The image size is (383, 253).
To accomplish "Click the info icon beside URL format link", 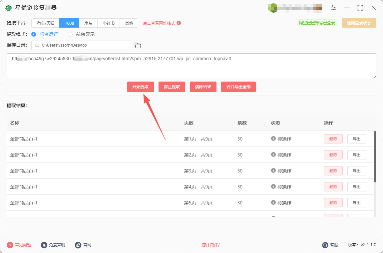I will coord(179,23).
